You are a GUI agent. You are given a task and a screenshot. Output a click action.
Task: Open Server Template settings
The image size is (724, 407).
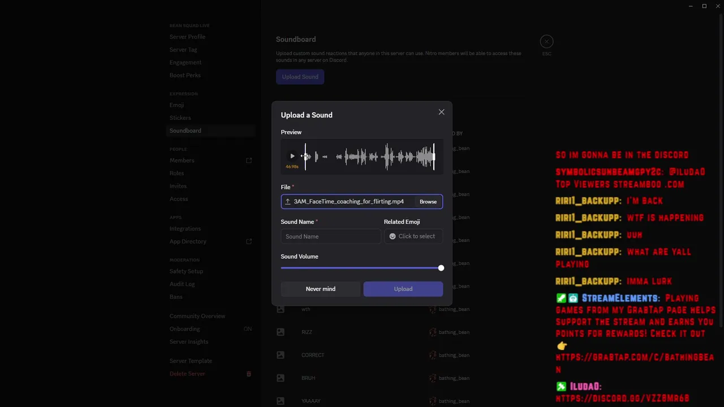191,361
